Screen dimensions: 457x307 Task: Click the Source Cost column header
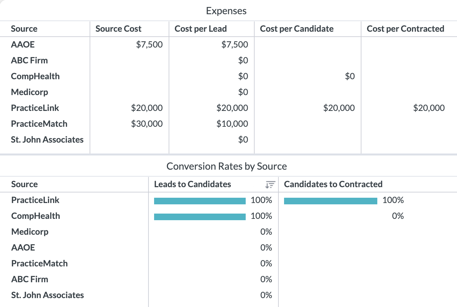click(x=118, y=29)
